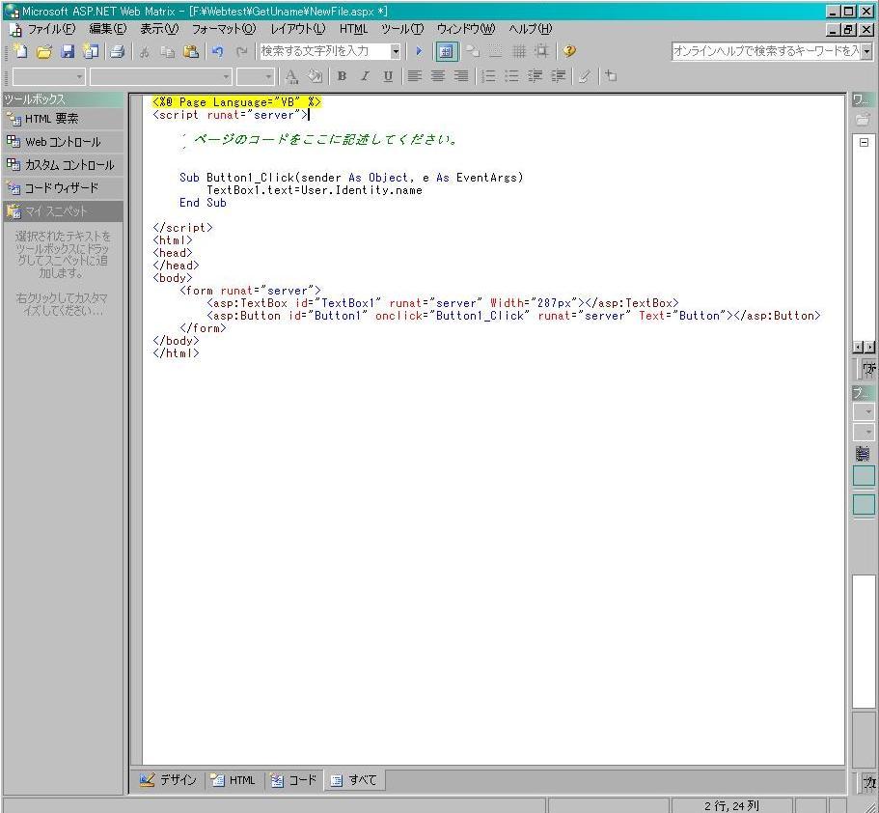Align text right
879x813 pixels.
click(461, 76)
